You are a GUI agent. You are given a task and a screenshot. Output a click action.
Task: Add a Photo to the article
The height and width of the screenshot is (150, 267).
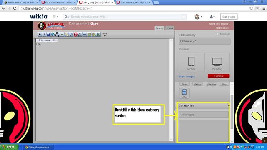184,84
